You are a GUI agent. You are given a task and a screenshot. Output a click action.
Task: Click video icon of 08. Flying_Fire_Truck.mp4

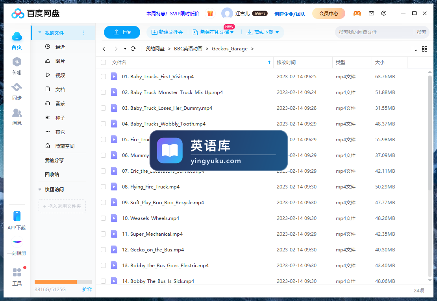[x=114, y=187]
